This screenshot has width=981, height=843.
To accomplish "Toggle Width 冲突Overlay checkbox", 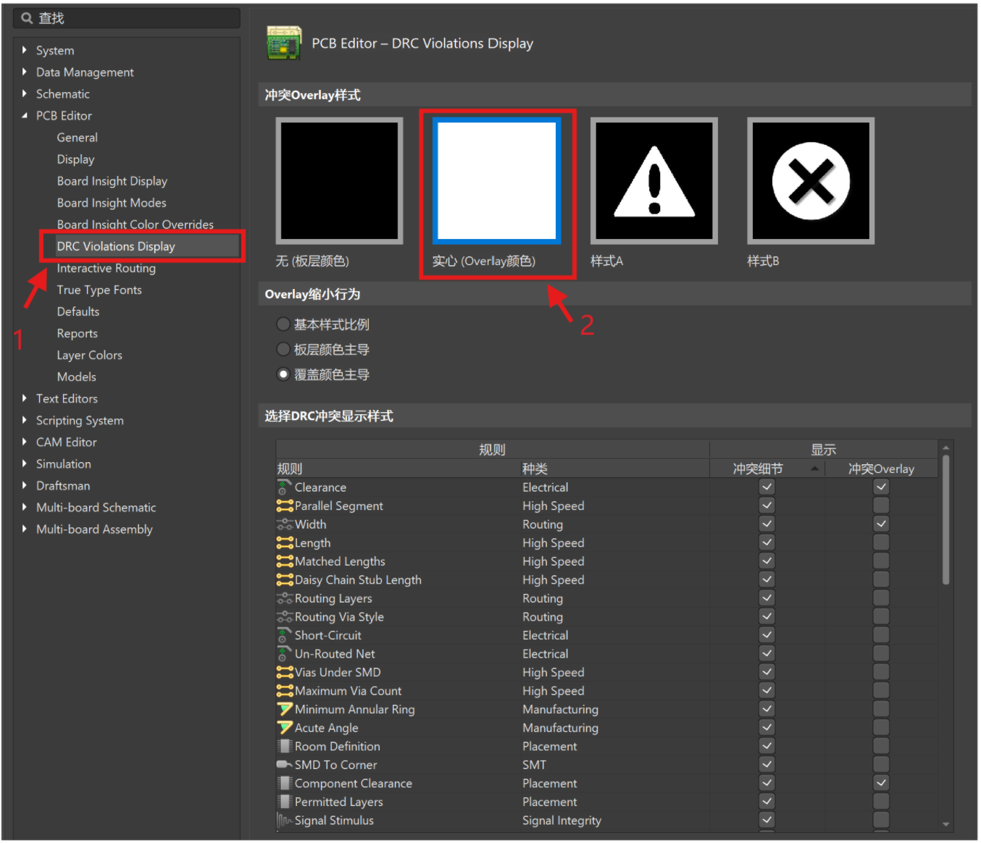I will (881, 524).
